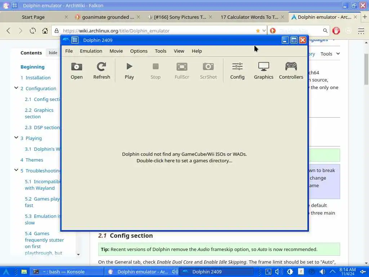This screenshot has width=369, height=277.
Task: Go to '2.2 Graphics section' in Contents
Action: pyautogui.click(x=39, y=113)
